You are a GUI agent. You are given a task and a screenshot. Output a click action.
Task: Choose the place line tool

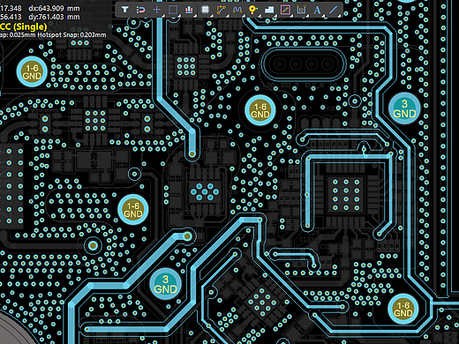coord(334,10)
